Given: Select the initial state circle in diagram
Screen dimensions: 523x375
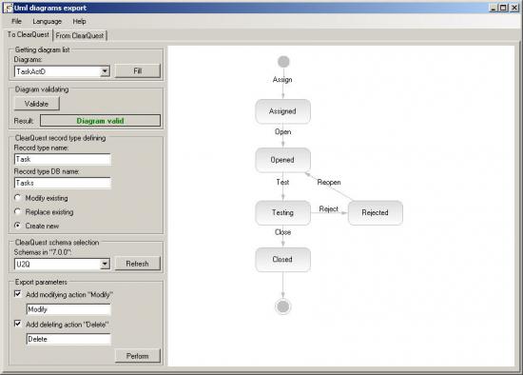Looking at the screenshot, I should [283, 62].
